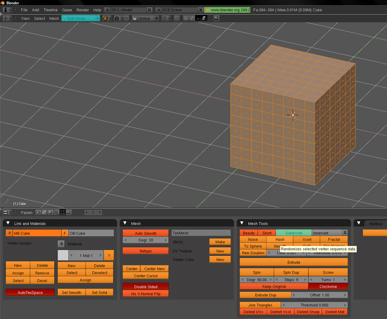Toggle Auto Smooth in Mesh panel
387x319 pixels.
coord(145,233)
